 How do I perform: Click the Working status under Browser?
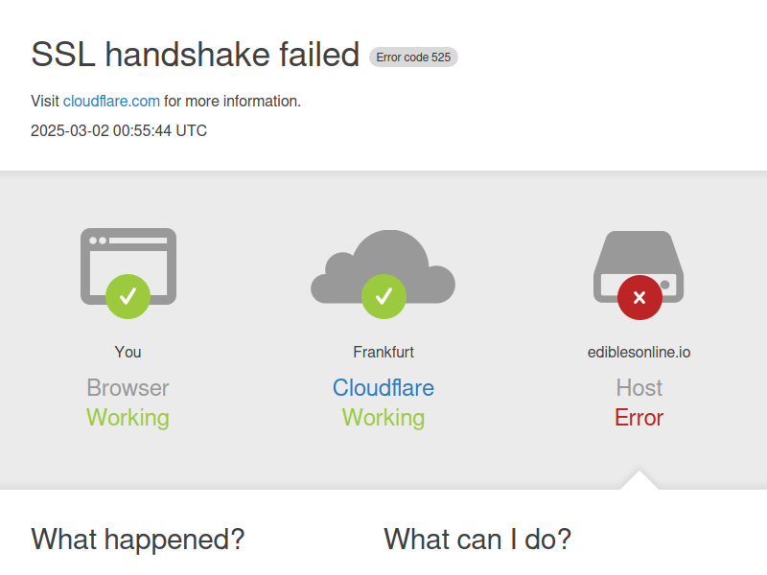[x=128, y=418]
